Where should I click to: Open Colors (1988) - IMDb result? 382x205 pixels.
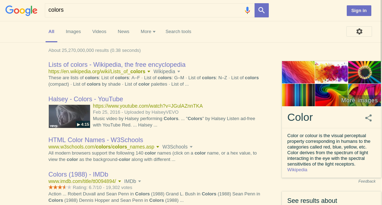coord(78,174)
